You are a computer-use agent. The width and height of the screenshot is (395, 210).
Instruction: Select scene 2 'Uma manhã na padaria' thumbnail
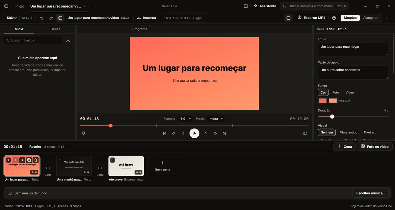click(74, 166)
